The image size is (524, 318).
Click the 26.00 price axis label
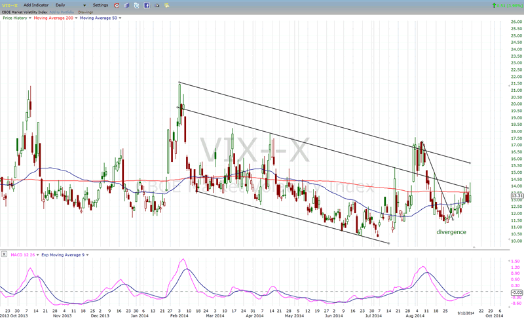[516, 22]
